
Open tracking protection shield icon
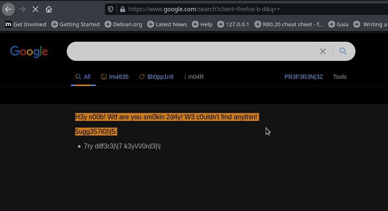(x=111, y=10)
